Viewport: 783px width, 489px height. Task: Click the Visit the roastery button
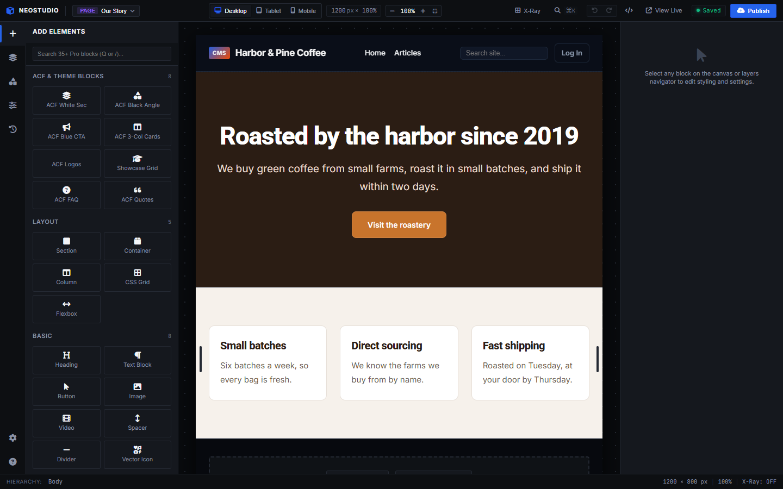tap(399, 225)
